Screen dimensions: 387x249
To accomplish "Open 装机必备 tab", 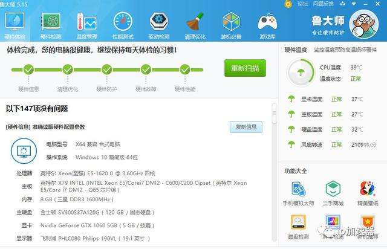I will pyautogui.click(x=231, y=25).
